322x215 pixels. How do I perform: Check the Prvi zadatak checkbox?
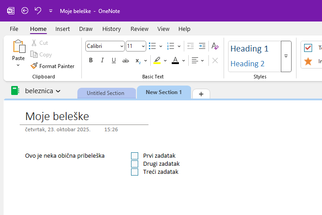pyautogui.click(x=135, y=156)
